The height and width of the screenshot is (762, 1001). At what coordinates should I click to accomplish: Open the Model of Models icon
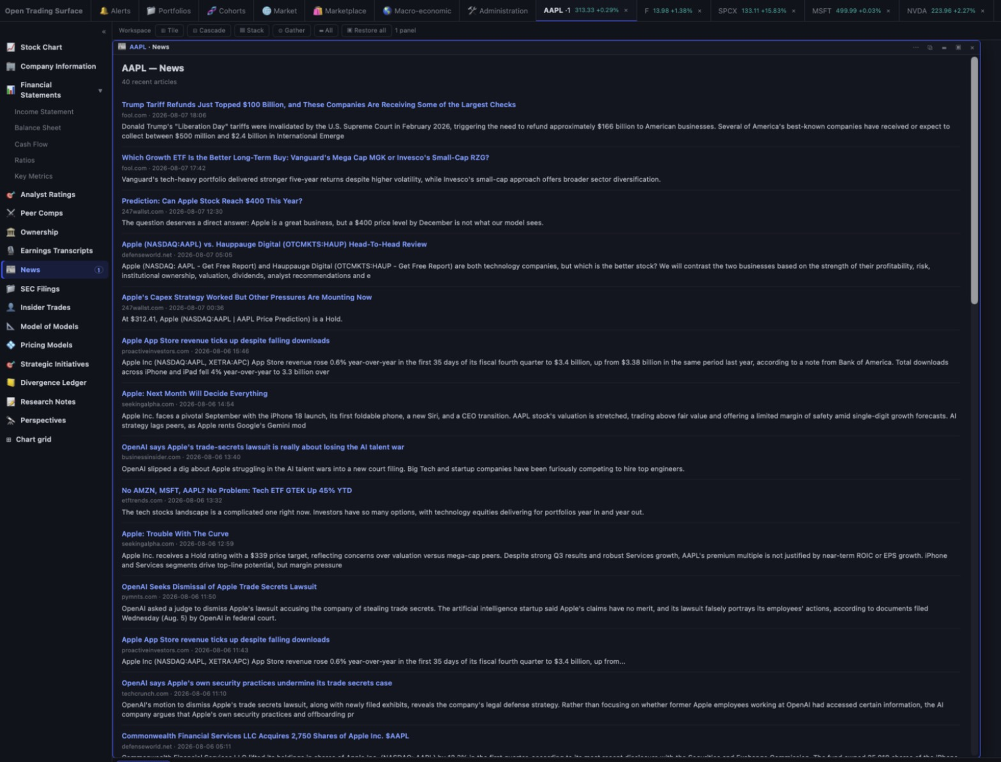(10, 327)
